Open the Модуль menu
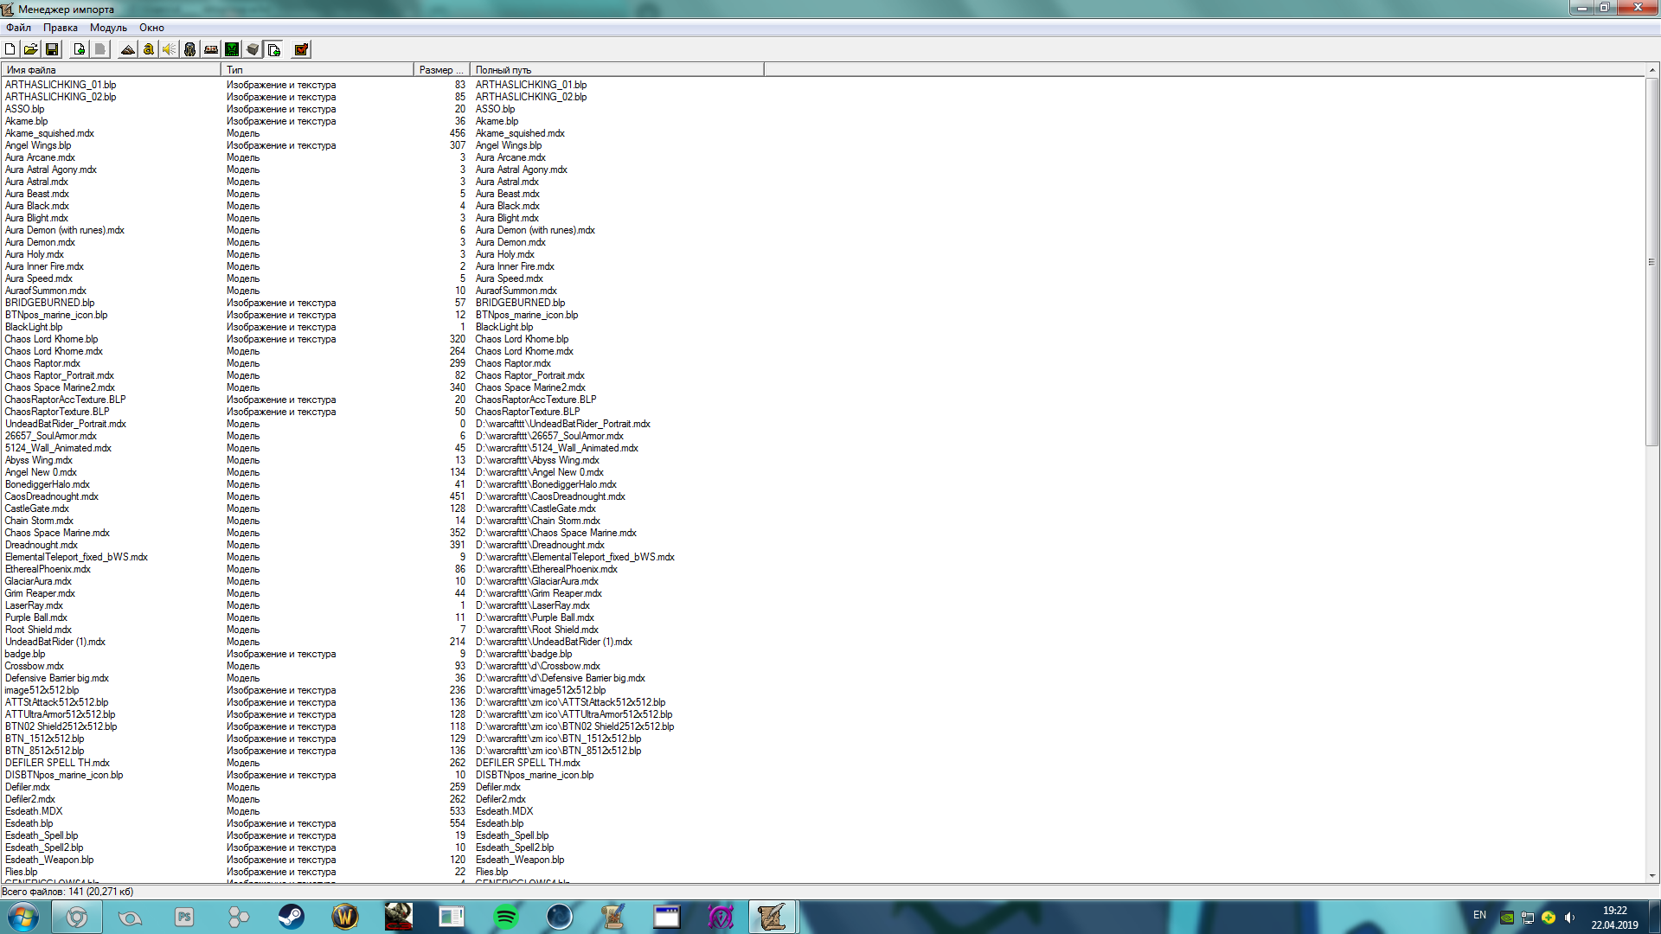The image size is (1661, 934). 108,28
